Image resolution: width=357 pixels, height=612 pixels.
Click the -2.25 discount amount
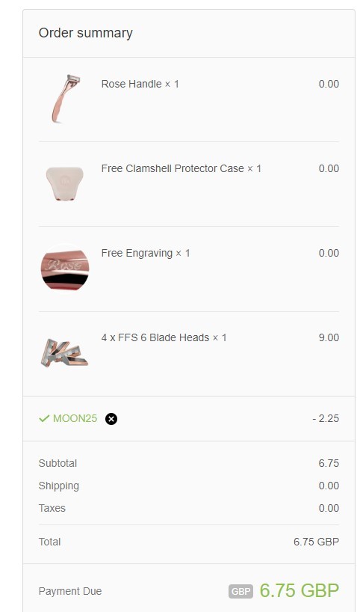point(326,418)
